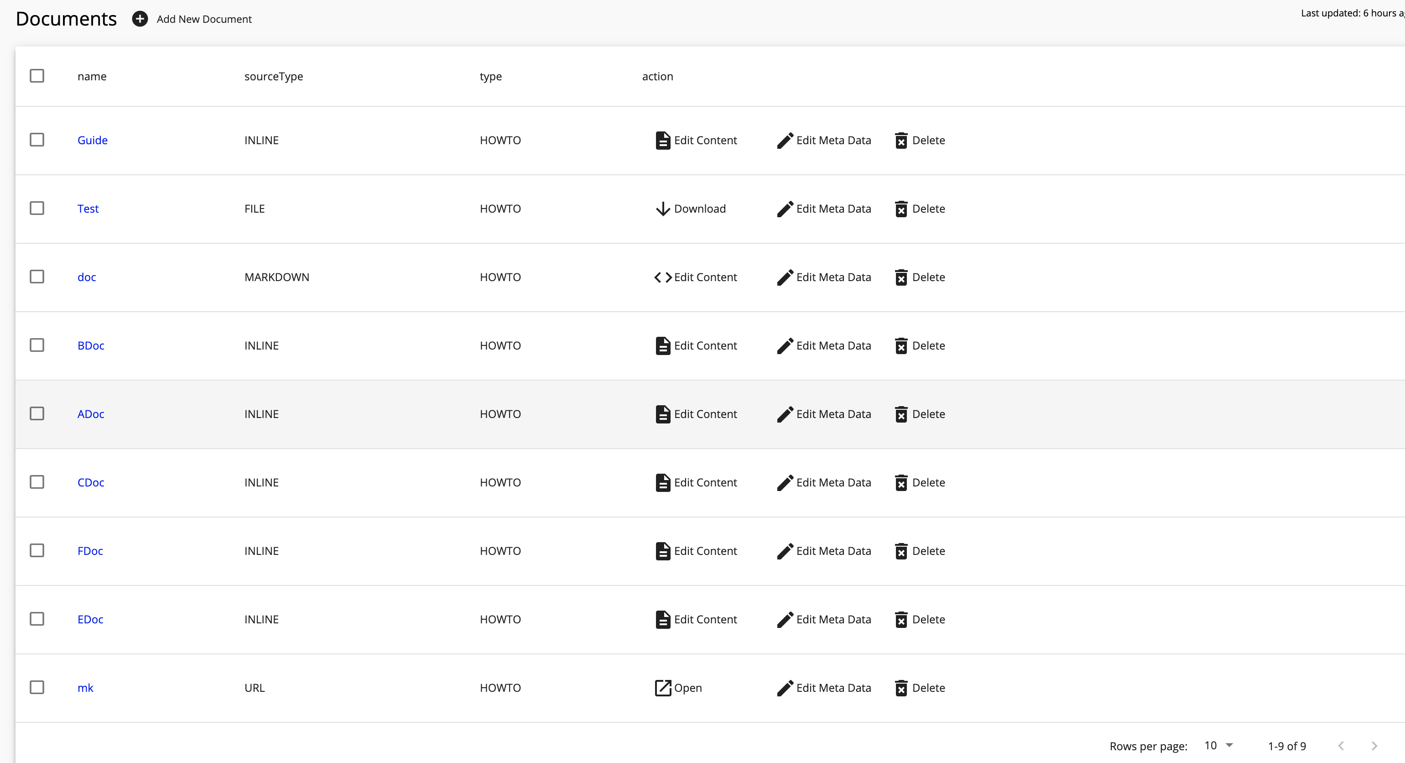Viewport: 1405px width, 763px height.
Task: Check the select-all checkbox in the header
Action: click(x=36, y=76)
